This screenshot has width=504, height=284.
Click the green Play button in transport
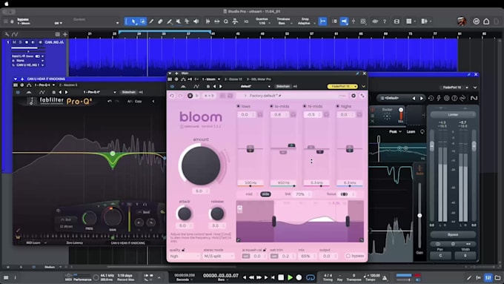point(290,277)
